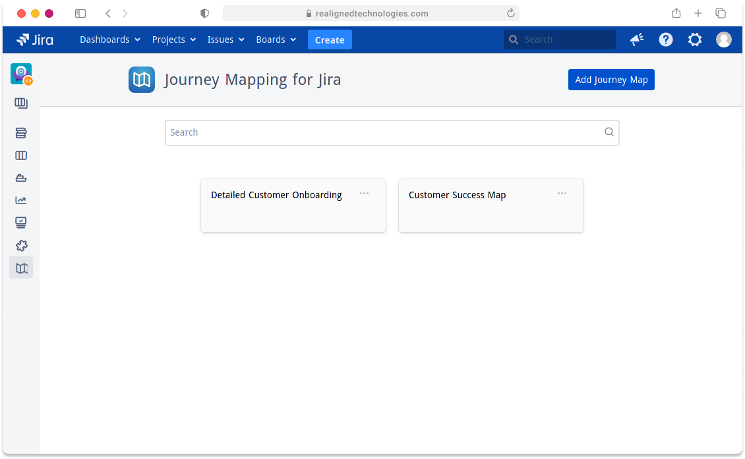The height and width of the screenshot is (459, 745).
Task: Show the browser tab overview icon
Action: click(721, 13)
